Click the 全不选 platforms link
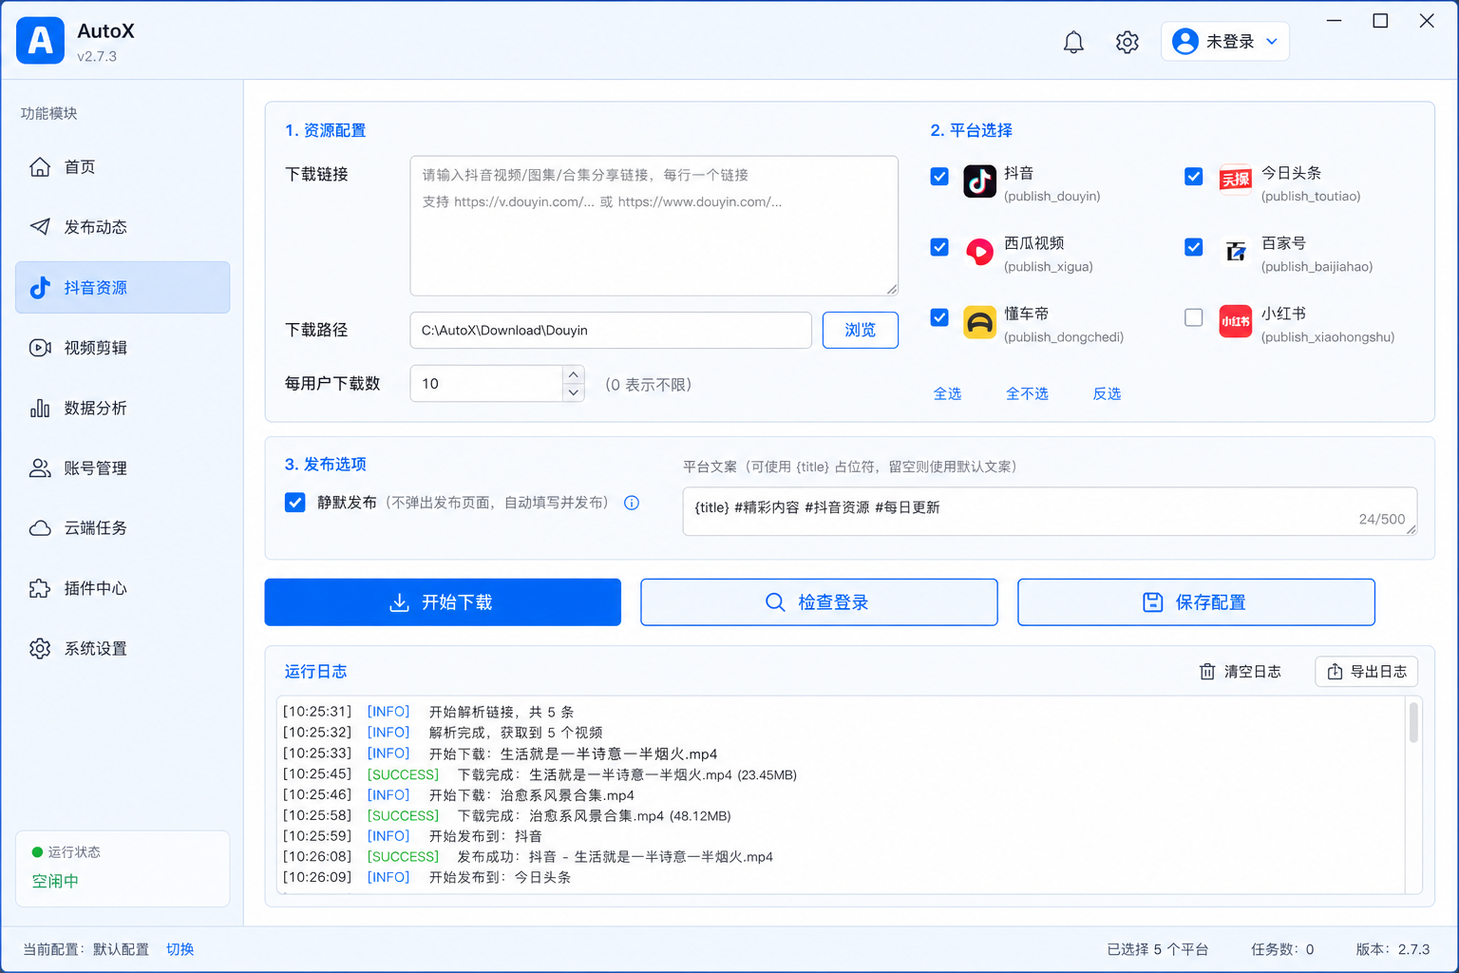Screen dimensions: 1459x973 [x=1027, y=393]
